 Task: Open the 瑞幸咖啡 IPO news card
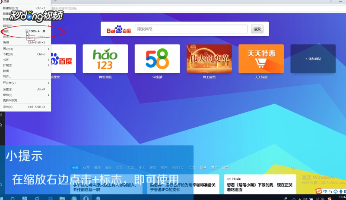(x=183, y=184)
